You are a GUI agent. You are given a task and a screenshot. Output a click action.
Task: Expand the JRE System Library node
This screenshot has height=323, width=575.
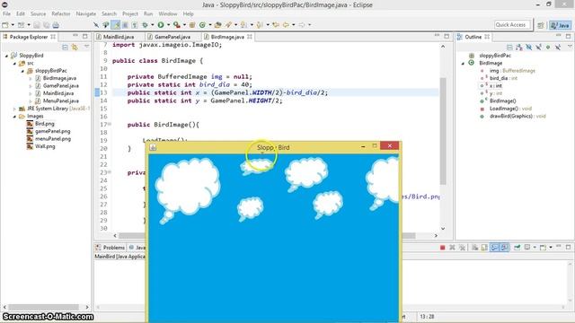pos(14,109)
